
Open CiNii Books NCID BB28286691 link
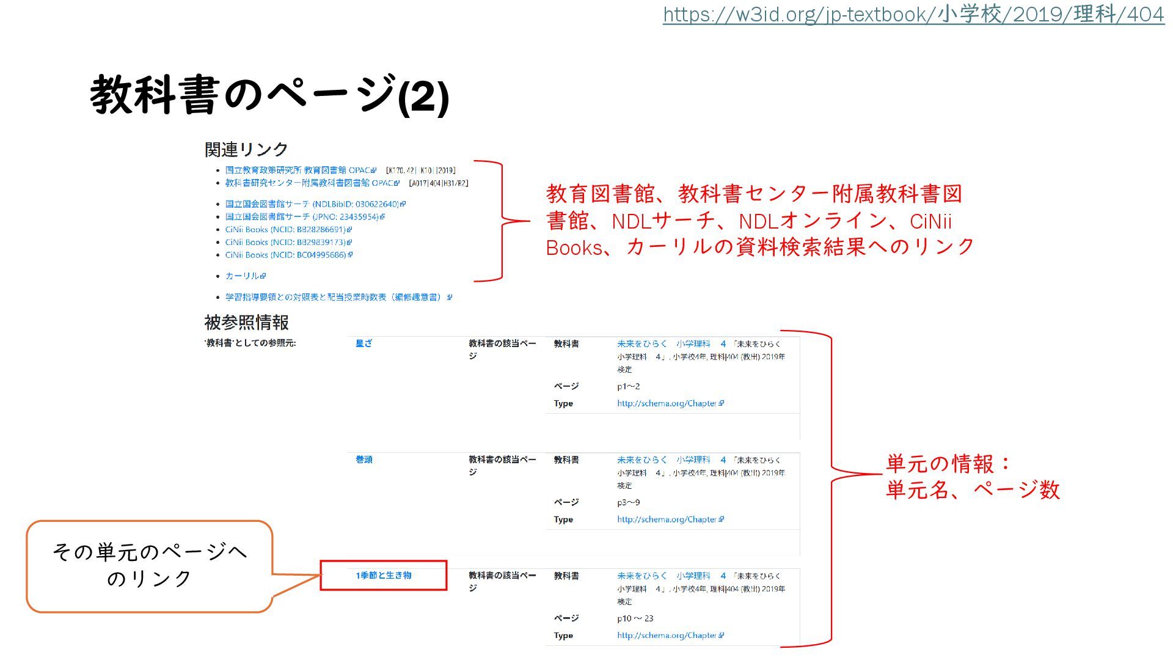click(286, 230)
